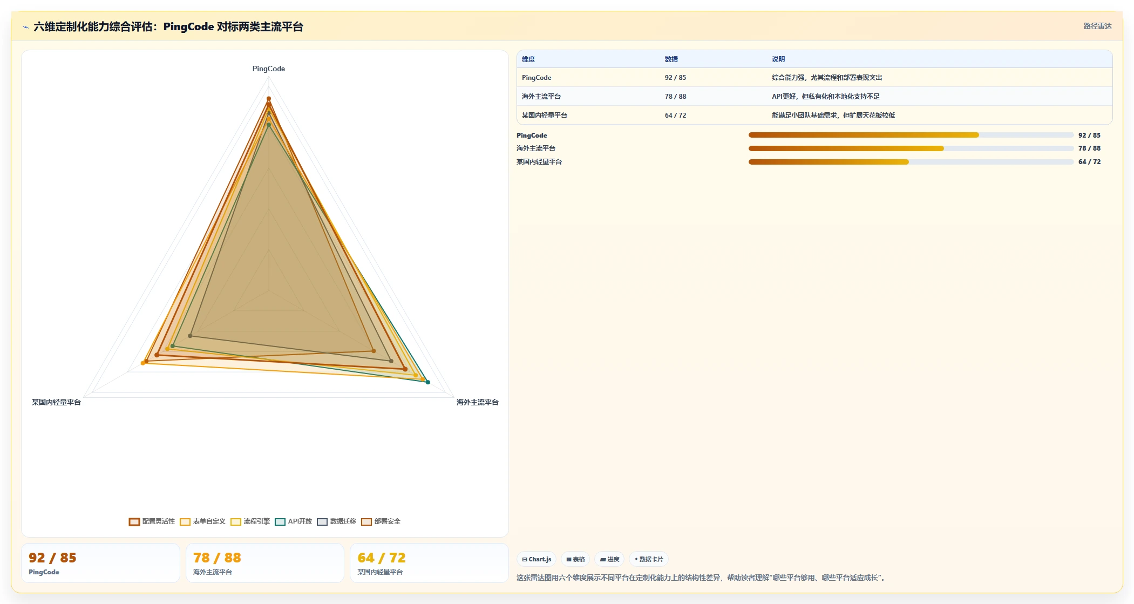Click the 某国内轻量平台 progress bar
This screenshot has width=1134, height=604.
tap(911, 162)
